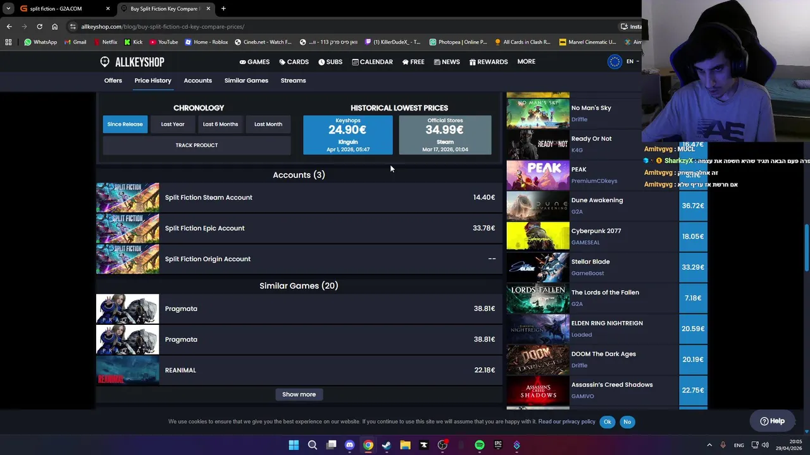Click the Split Fiction Steam Account thumbnail
The image size is (810, 455).
click(x=128, y=197)
